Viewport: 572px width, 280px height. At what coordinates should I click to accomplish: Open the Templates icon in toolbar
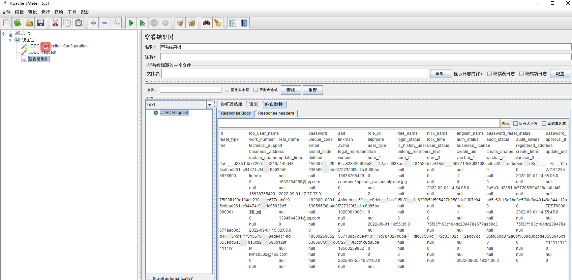(18, 23)
